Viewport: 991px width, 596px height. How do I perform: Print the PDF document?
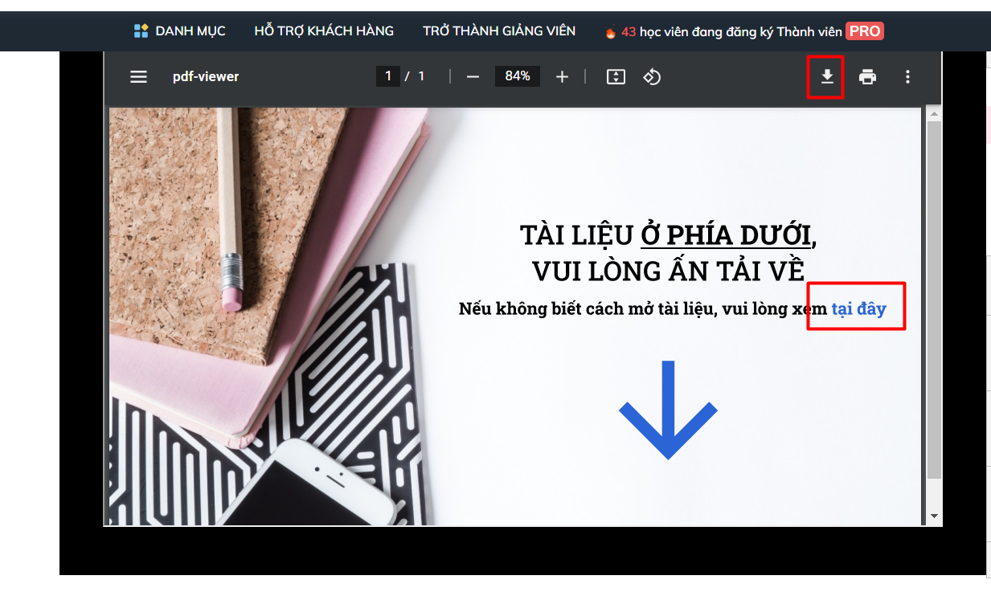[x=867, y=77]
